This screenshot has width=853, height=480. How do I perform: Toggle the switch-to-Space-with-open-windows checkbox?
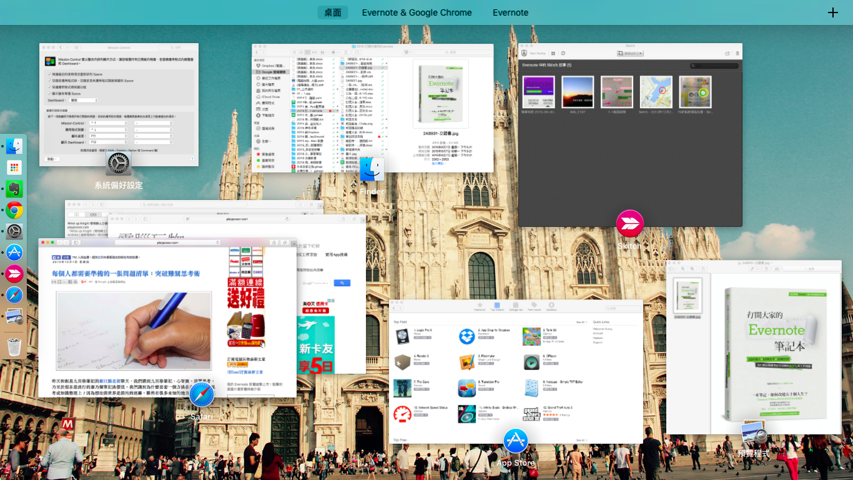pyautogui.click(x=50, y=80)
